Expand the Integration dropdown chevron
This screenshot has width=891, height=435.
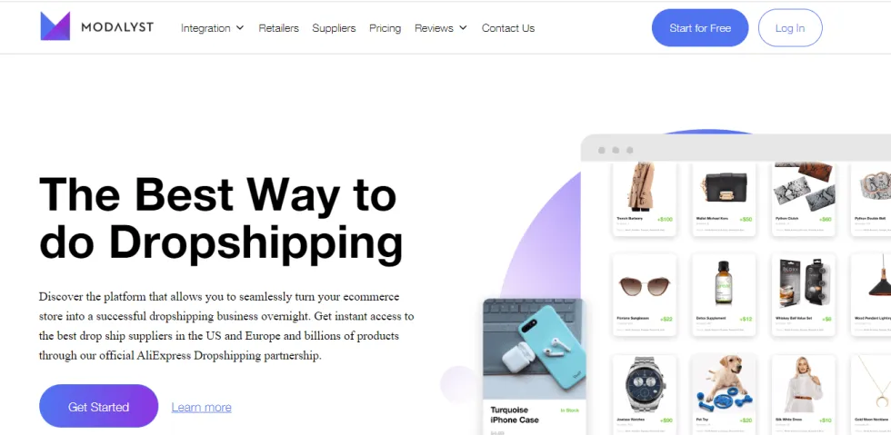coord(240,28)
